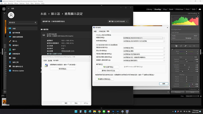Click the search magnifier in Settings search box
The height and width of the screenshot is (114, 203).
point(36,23)
